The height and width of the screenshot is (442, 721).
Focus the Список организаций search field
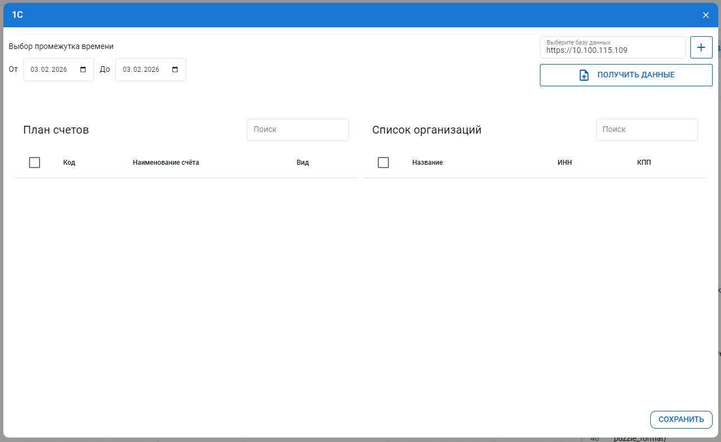click(x=646, y=129)
